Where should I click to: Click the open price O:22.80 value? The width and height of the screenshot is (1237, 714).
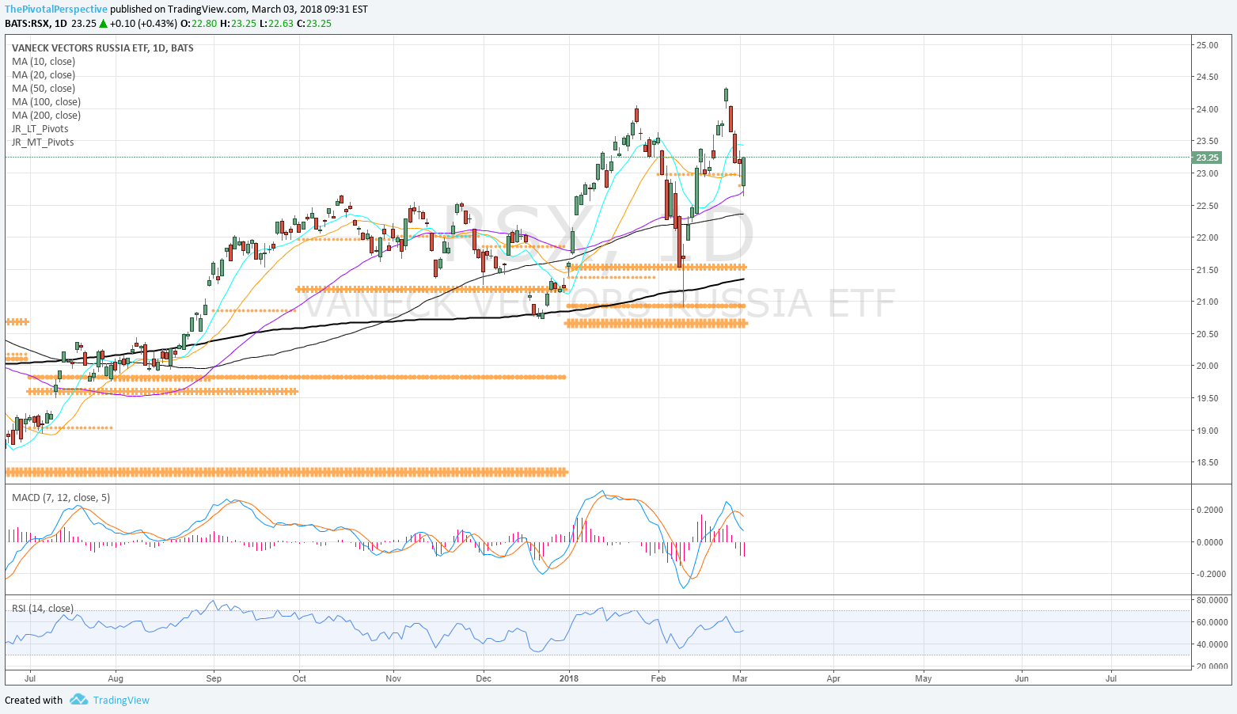pyautogui.click(x=199, y=24)
